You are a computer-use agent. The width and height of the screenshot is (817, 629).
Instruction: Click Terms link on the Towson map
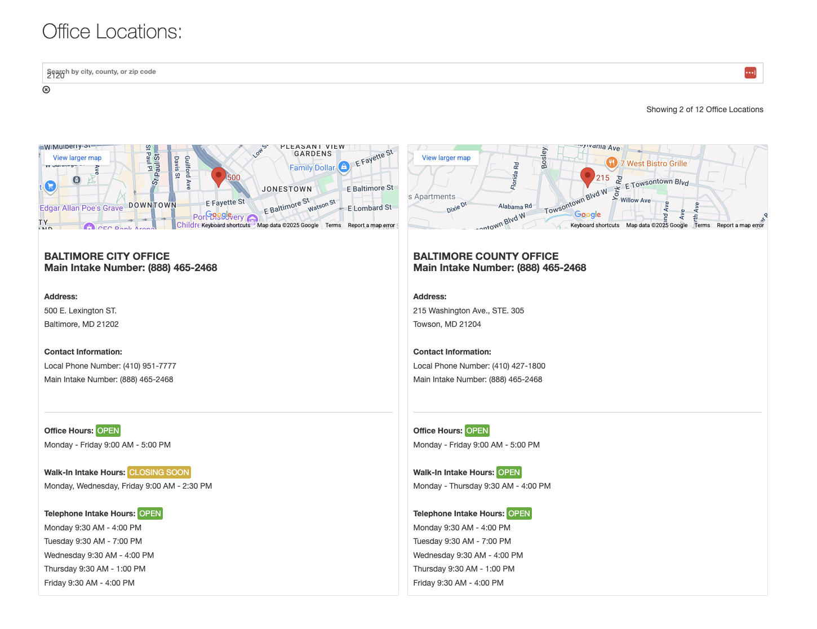click(x=702, y=225)
